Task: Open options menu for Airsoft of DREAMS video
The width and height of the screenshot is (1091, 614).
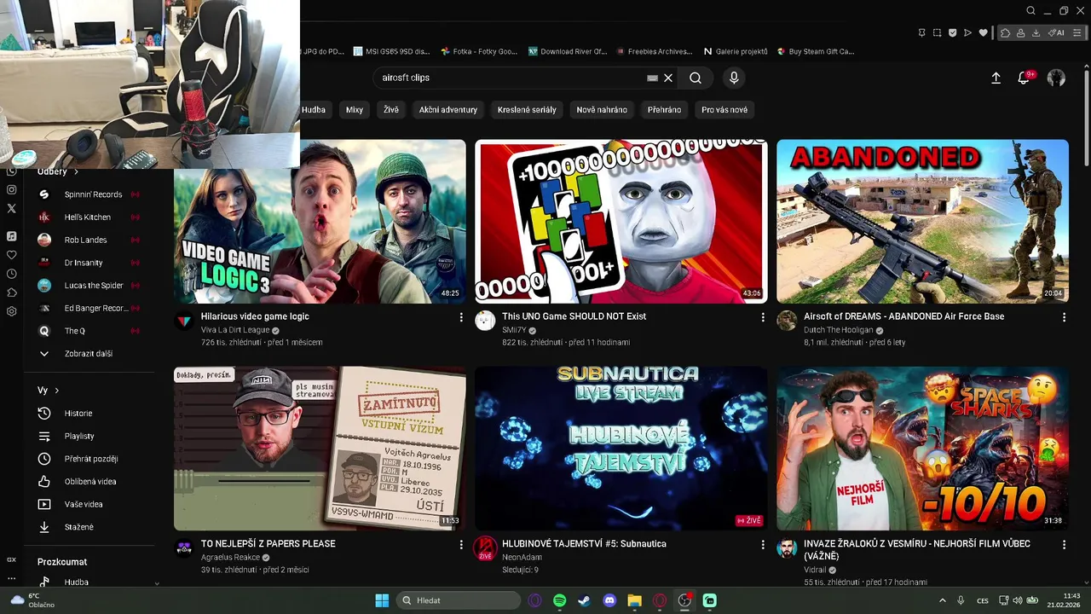Action: point(1064,317)
